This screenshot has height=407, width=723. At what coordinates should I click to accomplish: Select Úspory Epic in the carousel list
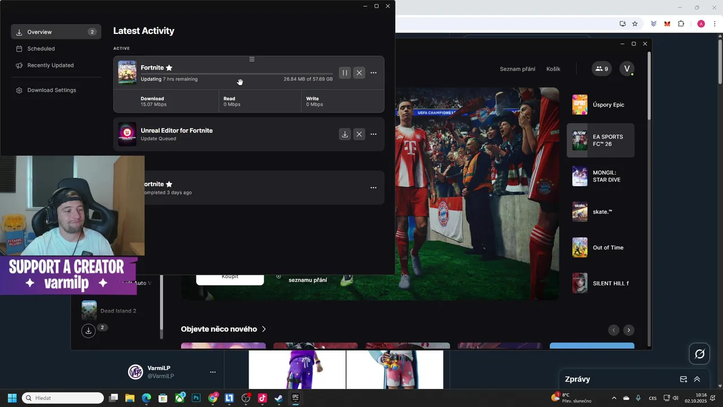pyautogui.click(x=600, y=105)
